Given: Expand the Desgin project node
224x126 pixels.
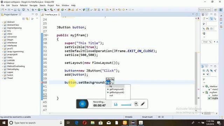Looking at the screenshot, I should point(2,40).
